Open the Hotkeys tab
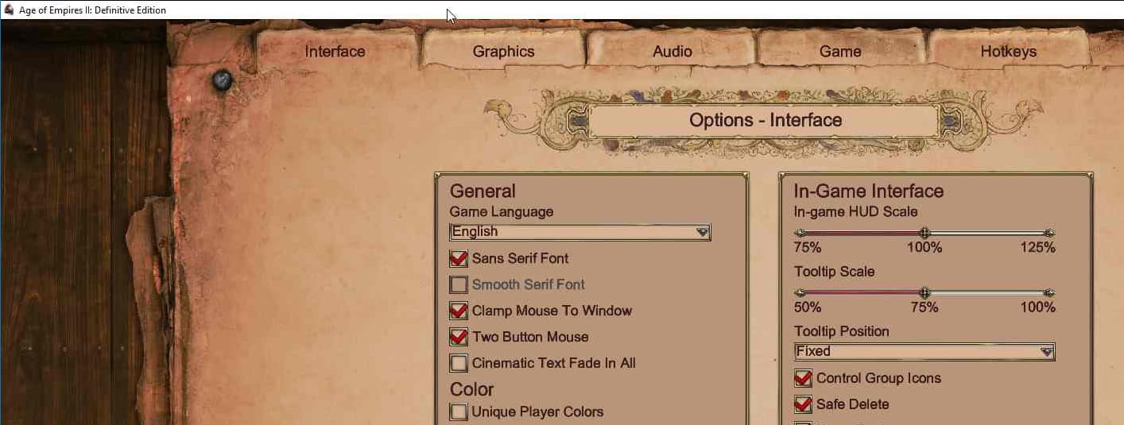The image size is (1124, 425). pyautogui.click(x=1009, y=51)
